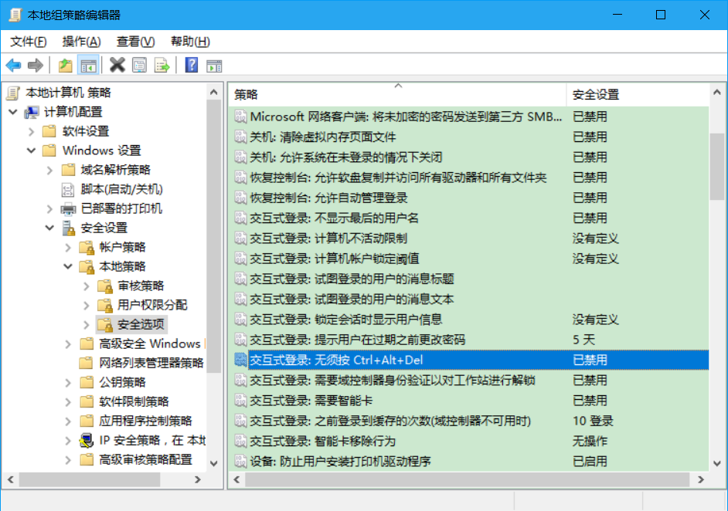The image size is (728, 511).
Task: Select 软件限制策略 in the tree
Action: pos(134,401)
